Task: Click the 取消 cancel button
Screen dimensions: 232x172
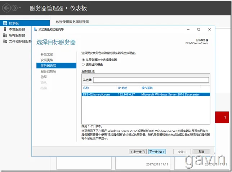Action: (201, 152)
